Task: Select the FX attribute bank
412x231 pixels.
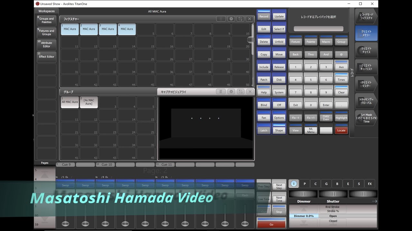Action: pos(370,184)
